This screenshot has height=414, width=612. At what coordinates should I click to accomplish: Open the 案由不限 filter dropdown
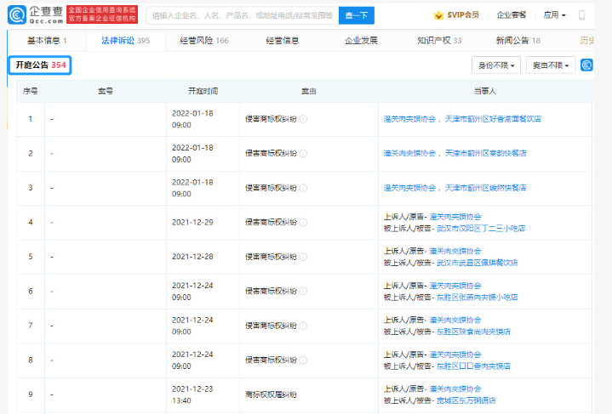[x=551, y=65]
